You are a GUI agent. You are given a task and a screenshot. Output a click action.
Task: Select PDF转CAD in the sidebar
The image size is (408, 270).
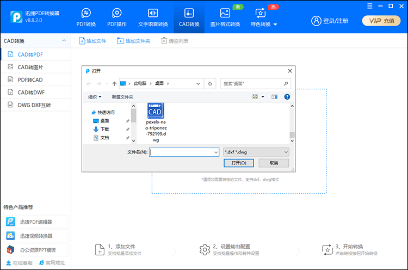36,79
